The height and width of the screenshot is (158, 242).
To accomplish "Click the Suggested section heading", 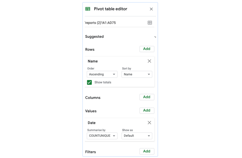I will 94,37.
